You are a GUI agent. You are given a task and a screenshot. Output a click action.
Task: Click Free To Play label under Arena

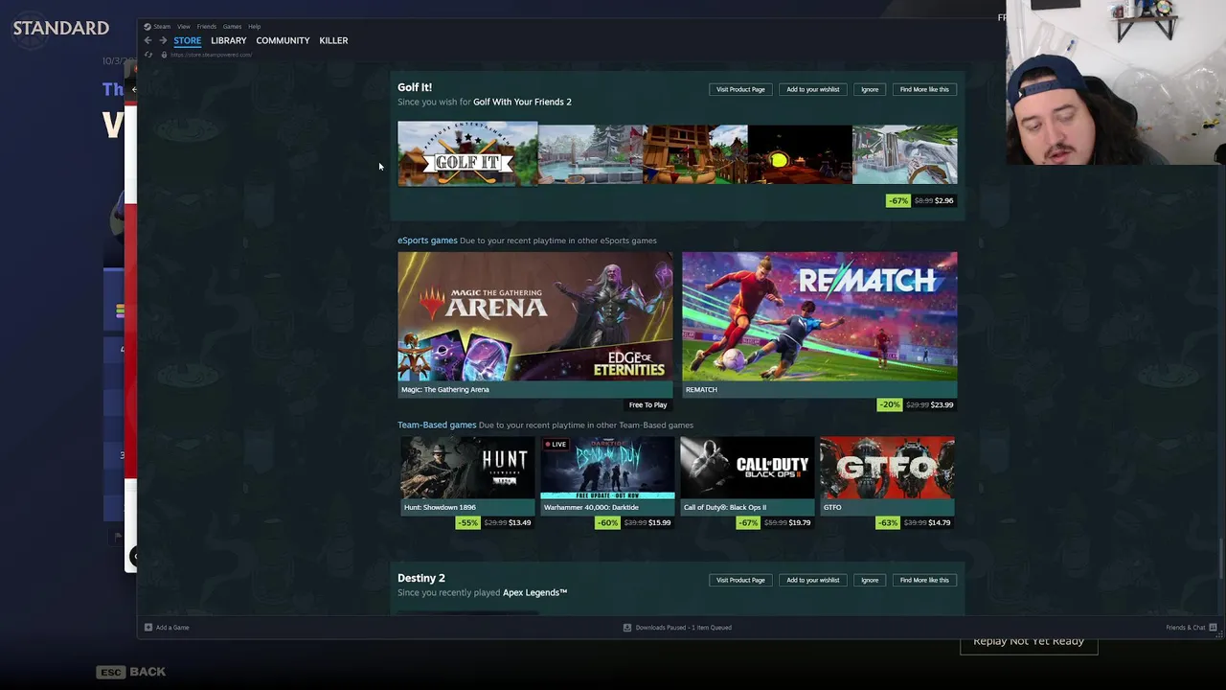(647, 404)
